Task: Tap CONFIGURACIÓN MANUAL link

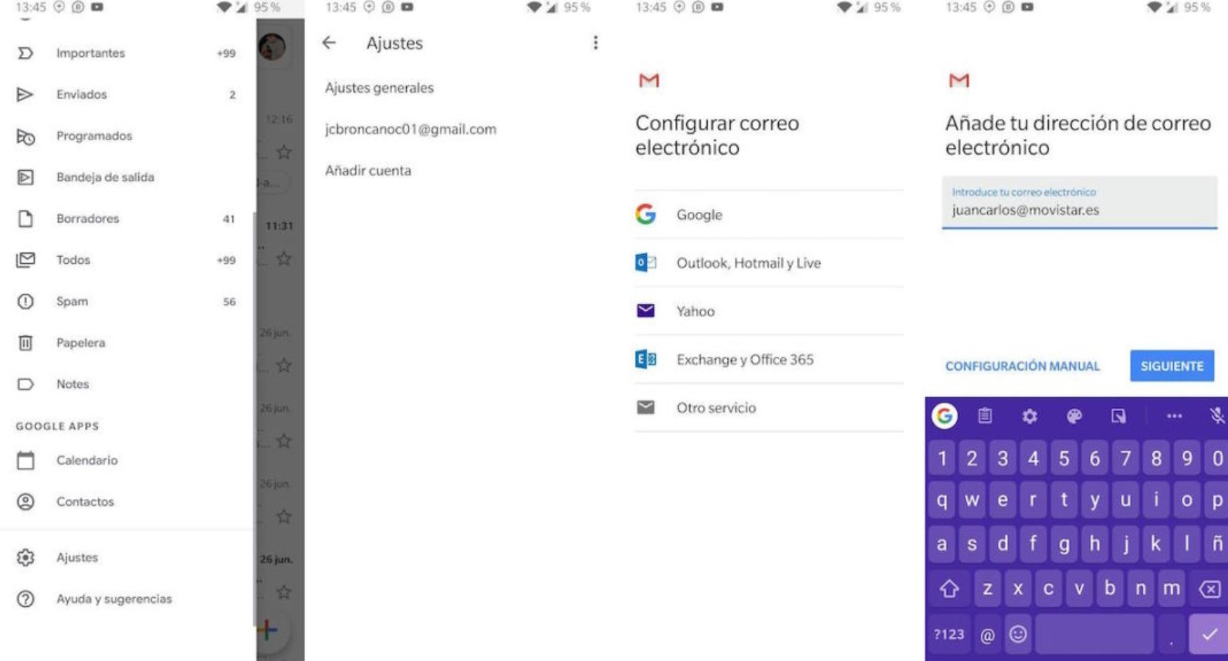Action: pyautogui.click(x=1023, y=366)
